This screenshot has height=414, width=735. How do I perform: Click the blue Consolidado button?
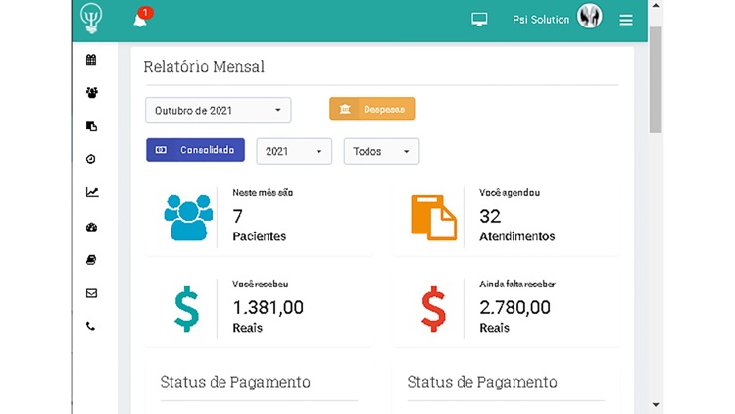(x=195, y=150)
